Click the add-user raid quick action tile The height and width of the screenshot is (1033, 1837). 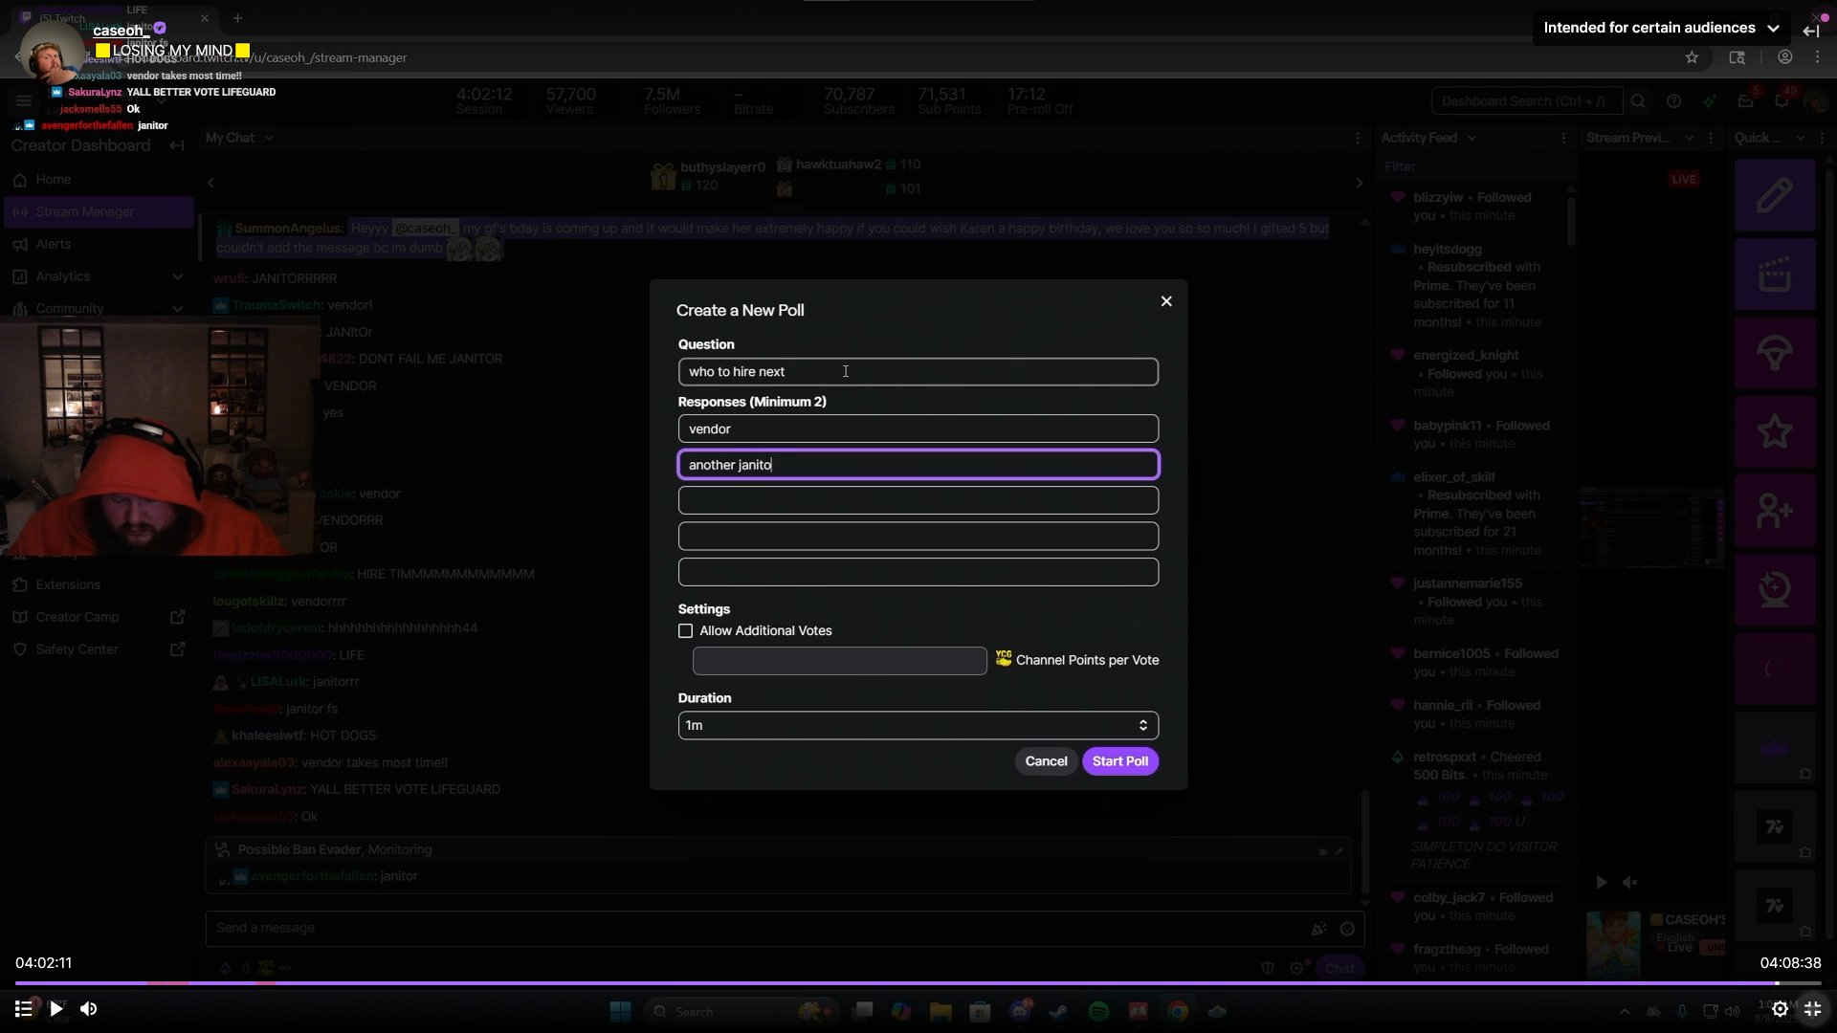(x=1774, y=512)
